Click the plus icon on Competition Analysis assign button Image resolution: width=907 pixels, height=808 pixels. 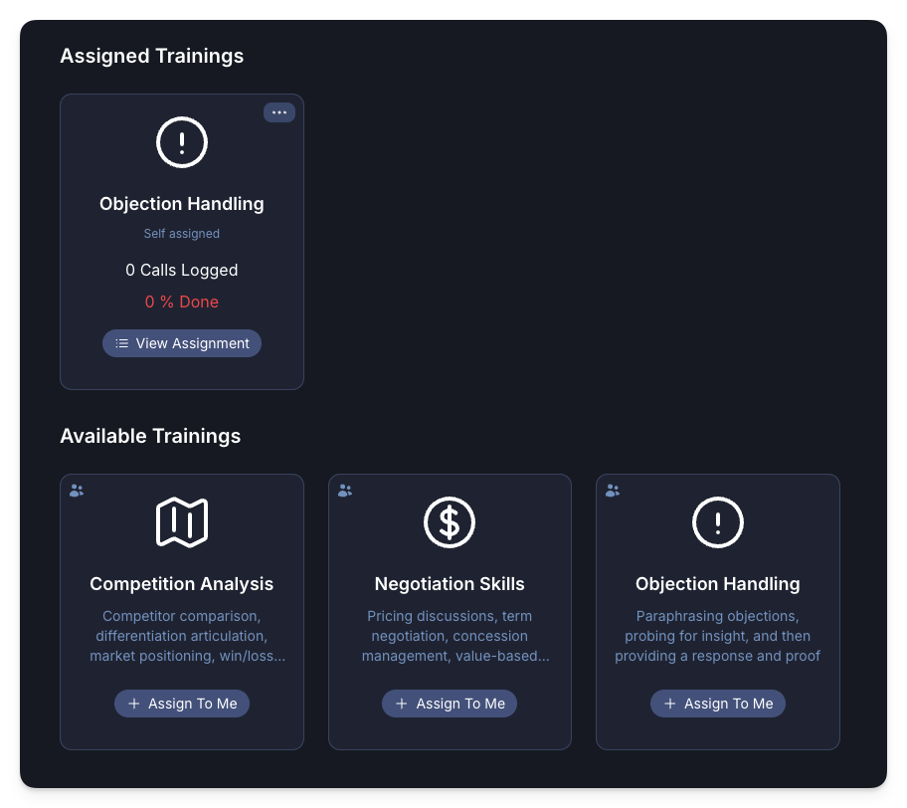(132, 704)
